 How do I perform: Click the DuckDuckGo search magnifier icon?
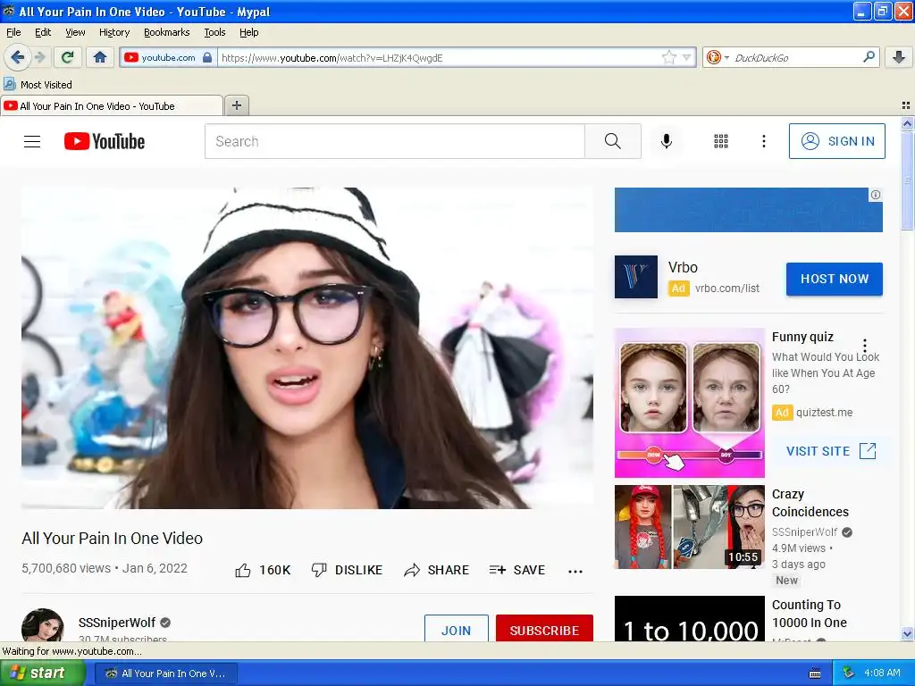(x=869, y=57)
